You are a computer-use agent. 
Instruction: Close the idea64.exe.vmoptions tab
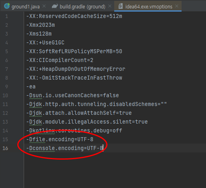tap(177, 6)
